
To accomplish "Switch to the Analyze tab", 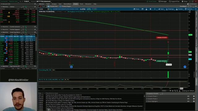I will point(54,4).
